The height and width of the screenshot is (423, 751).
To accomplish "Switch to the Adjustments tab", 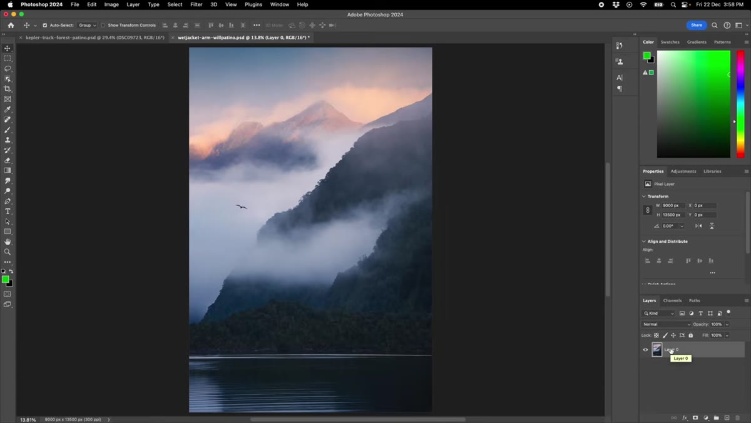I will point(683,171).
